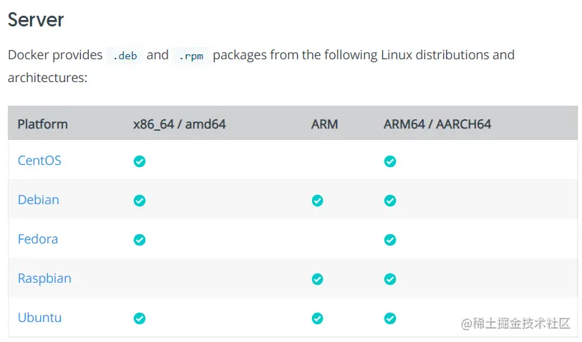Click the Ubuntu x86_64 checkmark icon

(140, 318)
